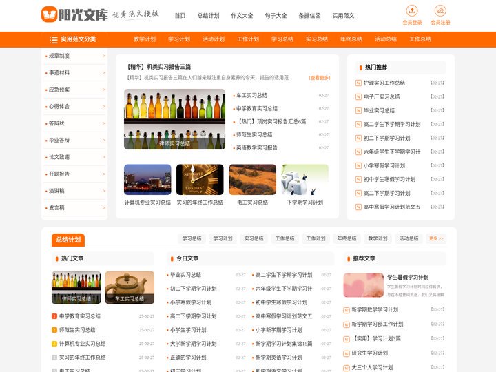Click the document icon next to 高中寒假学习计划范文五 in 热门推荐
Screen dimensions: 496x372
coord(358,207)
